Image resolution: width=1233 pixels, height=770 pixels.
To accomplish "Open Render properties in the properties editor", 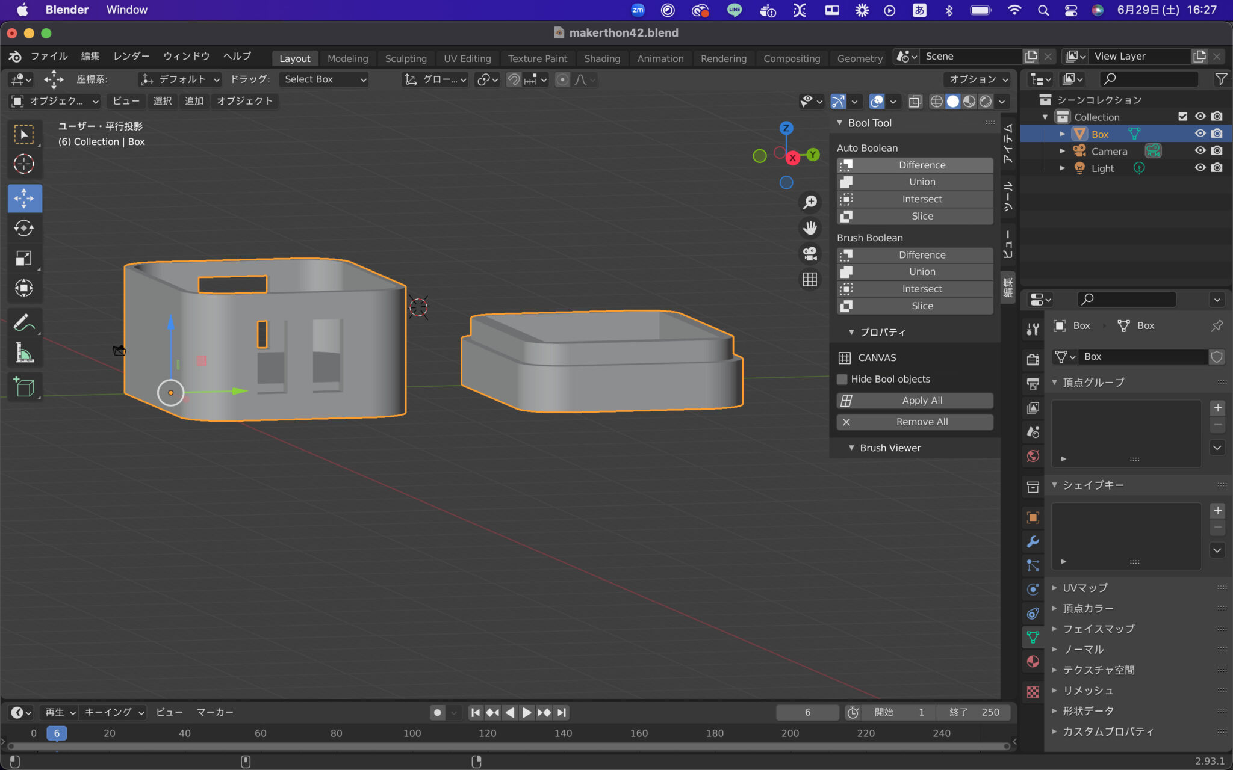I will click(x=1033, y=359).
